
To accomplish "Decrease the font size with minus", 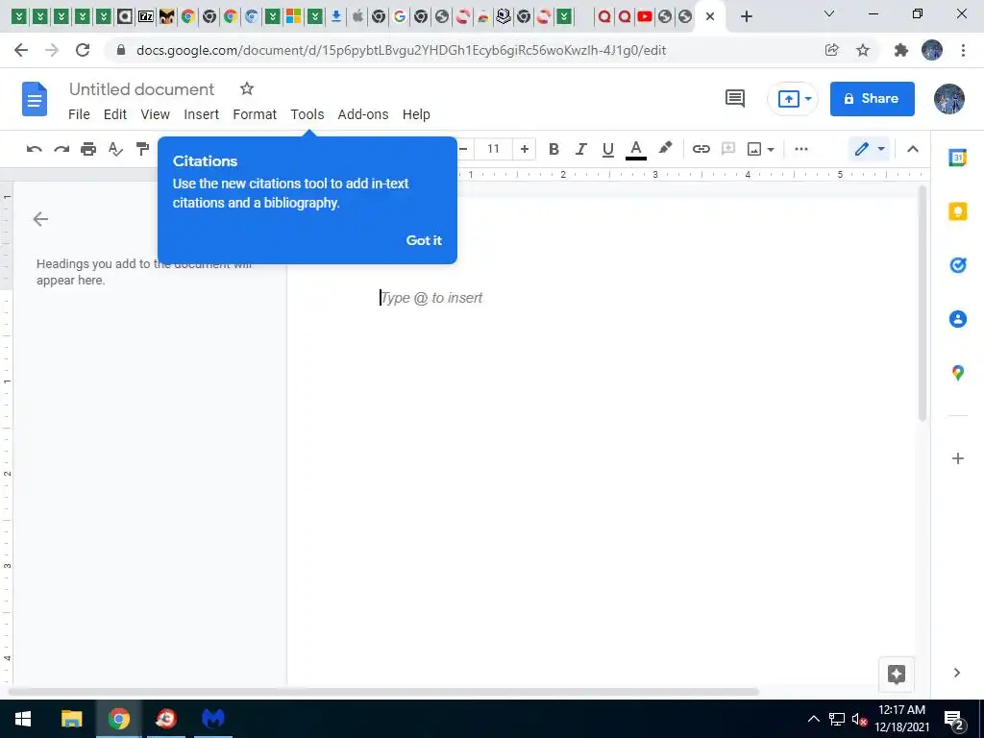I will (x=463, y=149).
